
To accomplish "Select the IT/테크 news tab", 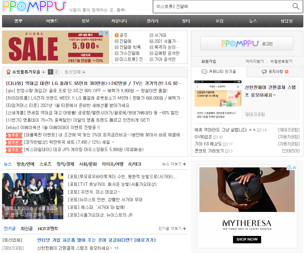I will click(x=135, y=164).
